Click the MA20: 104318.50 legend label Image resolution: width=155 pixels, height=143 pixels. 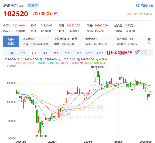pos(72,63)
